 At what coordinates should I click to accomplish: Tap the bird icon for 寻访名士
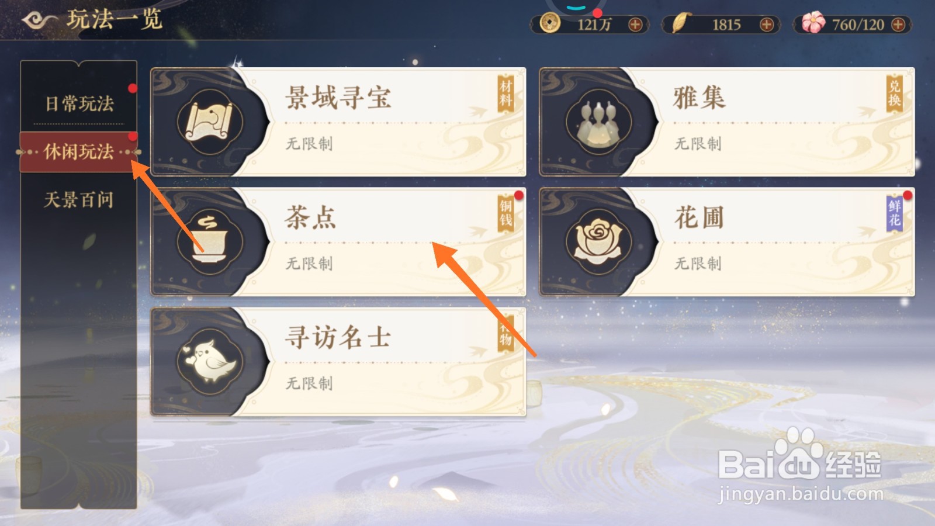coord(210,362)
